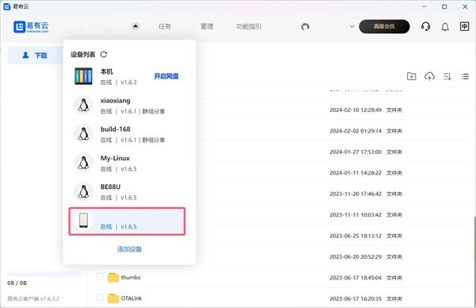Screen dimensions: 476x308
Task: Maximize the 易有云 window
Action: pyautogui.click(x=444, y=6)
